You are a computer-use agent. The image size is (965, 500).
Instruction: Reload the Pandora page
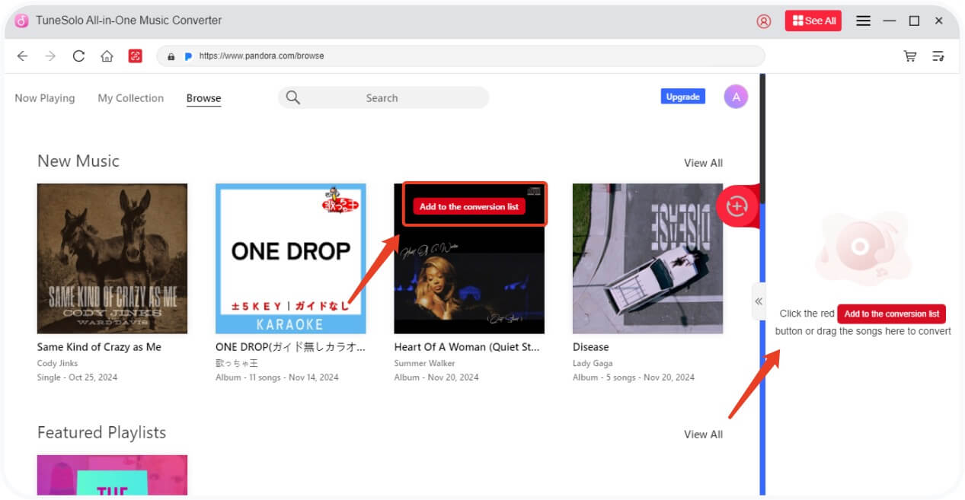tap(78, 56)
